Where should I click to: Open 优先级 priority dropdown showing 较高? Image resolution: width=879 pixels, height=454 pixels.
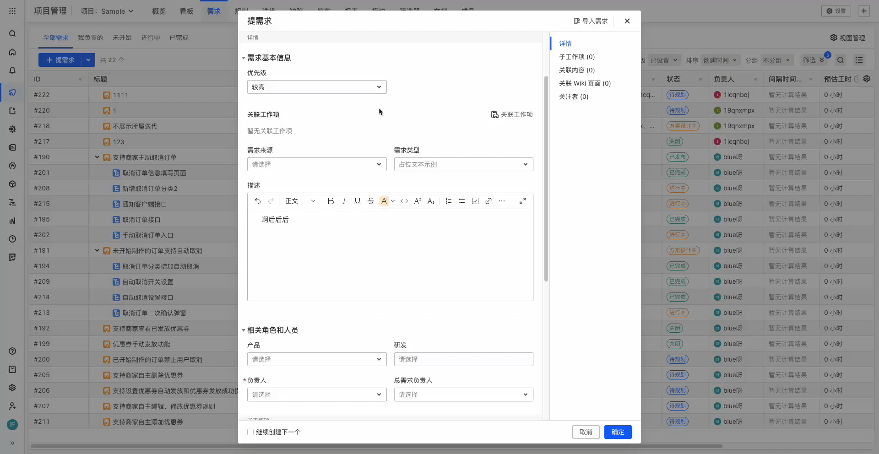(317, 87)
